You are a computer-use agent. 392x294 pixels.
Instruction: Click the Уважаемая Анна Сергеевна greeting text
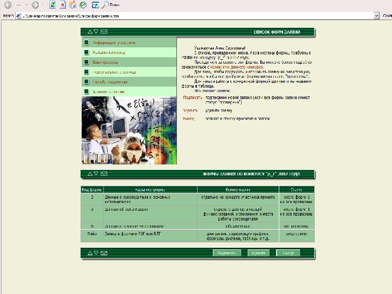(220, 48)
